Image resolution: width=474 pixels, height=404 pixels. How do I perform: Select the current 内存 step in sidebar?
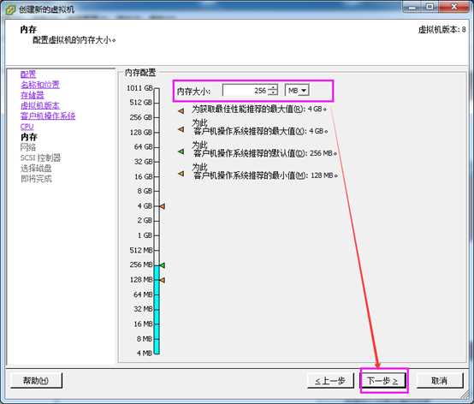(29, 137)
